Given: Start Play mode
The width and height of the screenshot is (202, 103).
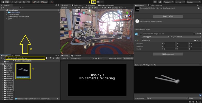Looking at the screenshot, I should tap(94, 2).
